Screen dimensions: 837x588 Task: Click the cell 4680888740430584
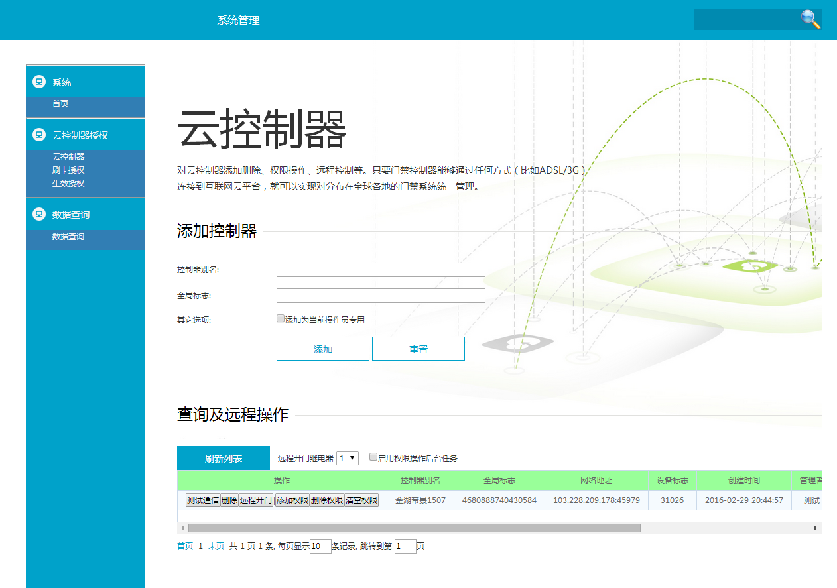point(499,500)
